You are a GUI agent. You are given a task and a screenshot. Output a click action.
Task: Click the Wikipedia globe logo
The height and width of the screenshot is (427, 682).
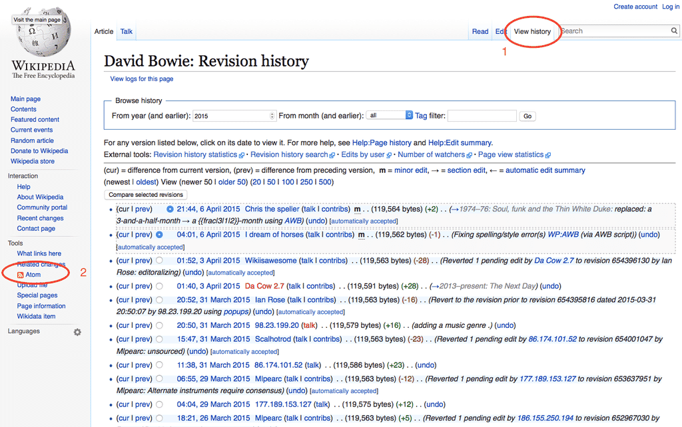43,32
